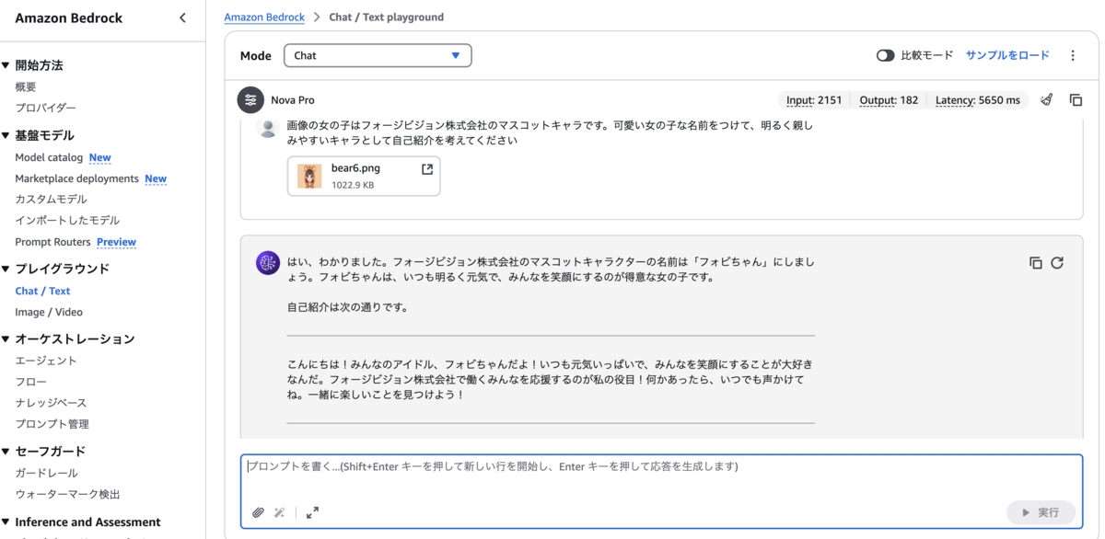Open bear6.png in new window icon

click(427, 169)
